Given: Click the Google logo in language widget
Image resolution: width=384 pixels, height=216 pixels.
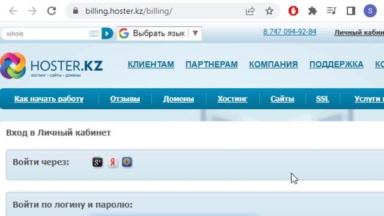Looking at the screenshot, I should click(124, 34).
